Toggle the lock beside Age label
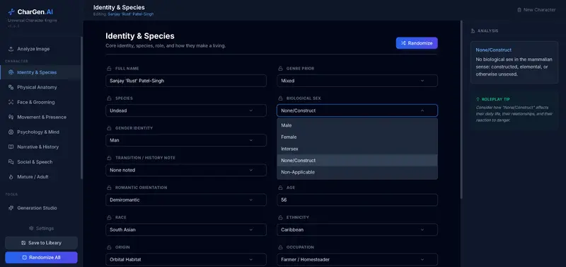Screen dimensions: 566x267 (280, 188)
